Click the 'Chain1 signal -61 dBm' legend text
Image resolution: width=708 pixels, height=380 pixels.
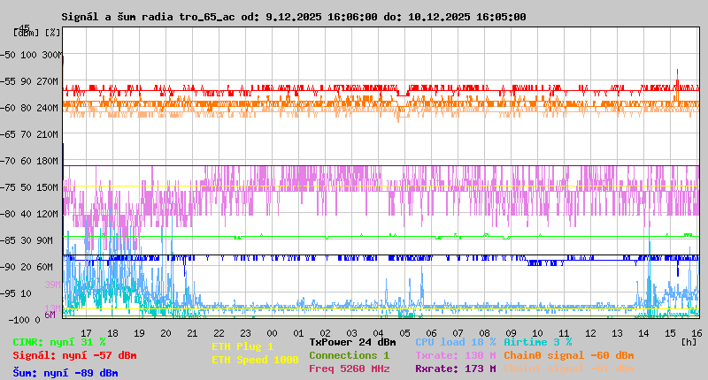click(x=569, y=369)
